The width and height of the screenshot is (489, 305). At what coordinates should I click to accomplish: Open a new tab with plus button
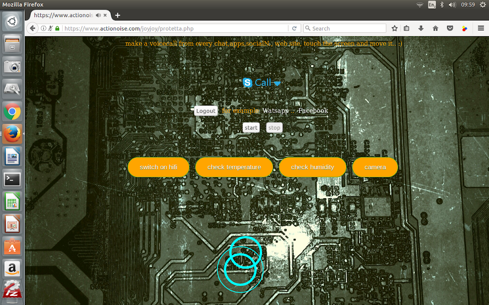coord(117,15)
